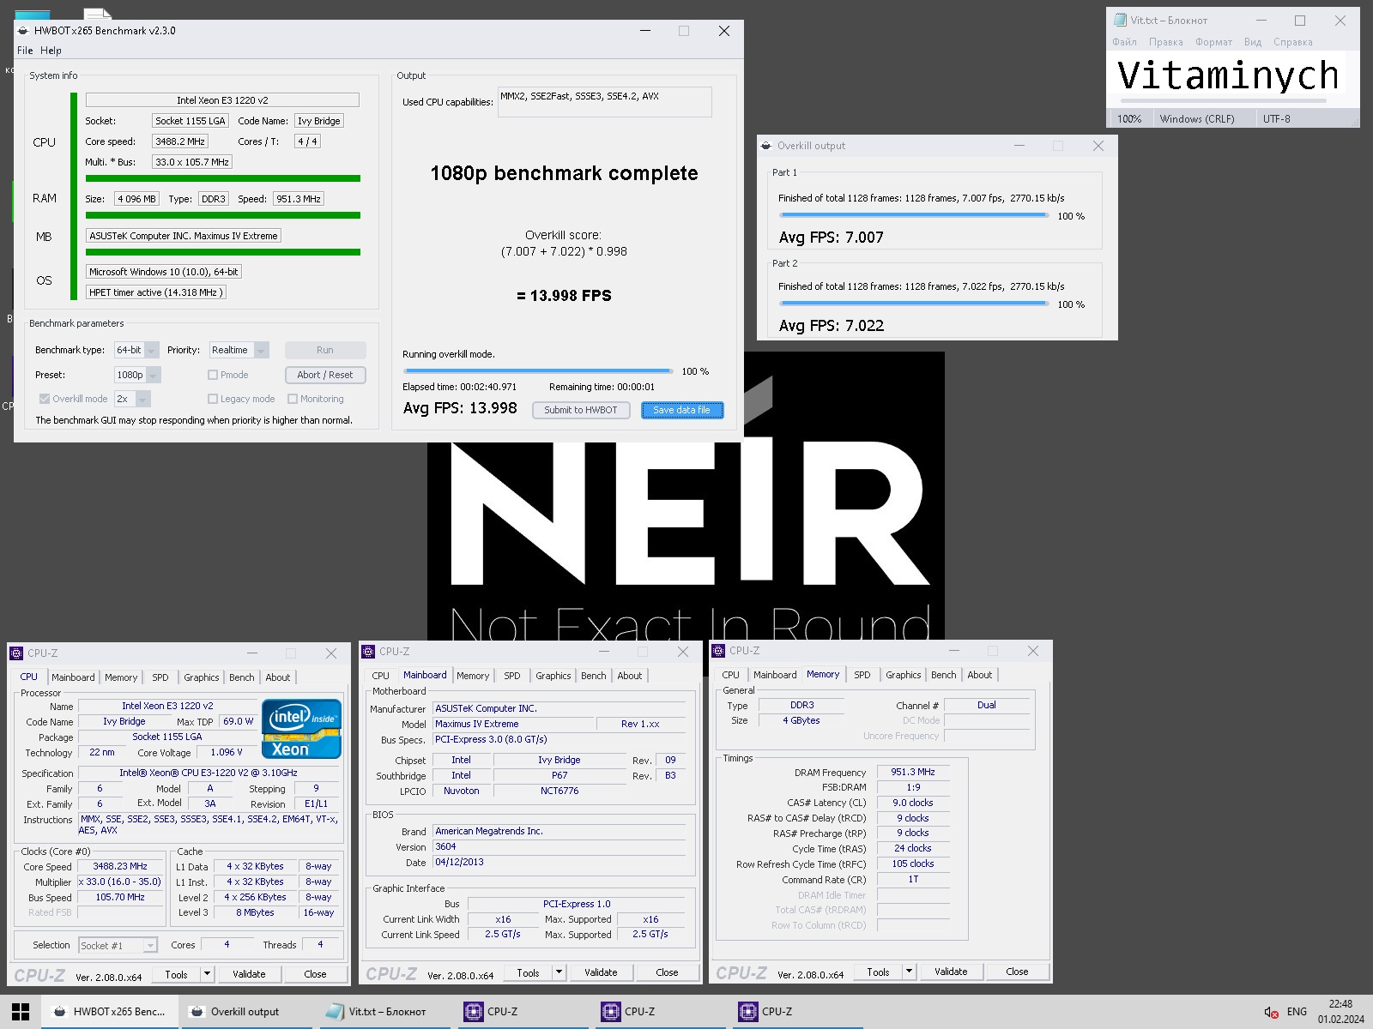Click CPU-Z Memory window title icon
The height and width of the screenshot is (1029, 1373).
[x=718, y=651]
